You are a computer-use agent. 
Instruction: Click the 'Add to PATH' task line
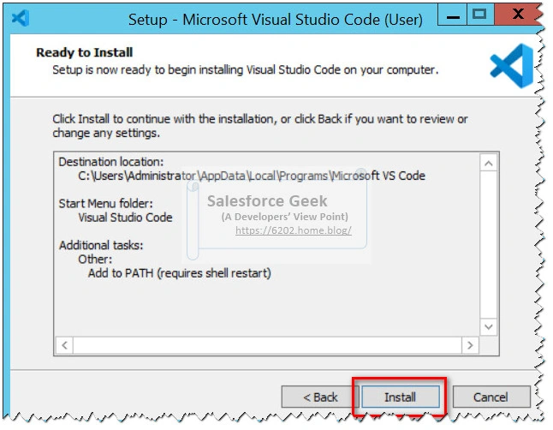pyautogui.click(x=179, y=273)
